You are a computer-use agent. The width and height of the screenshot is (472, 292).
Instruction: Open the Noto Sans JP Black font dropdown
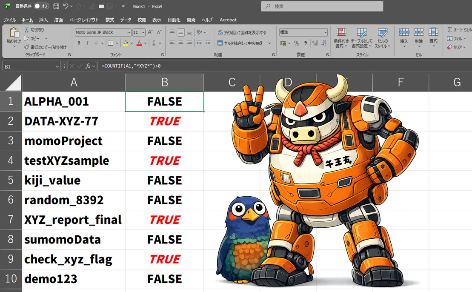coord(129,32)
